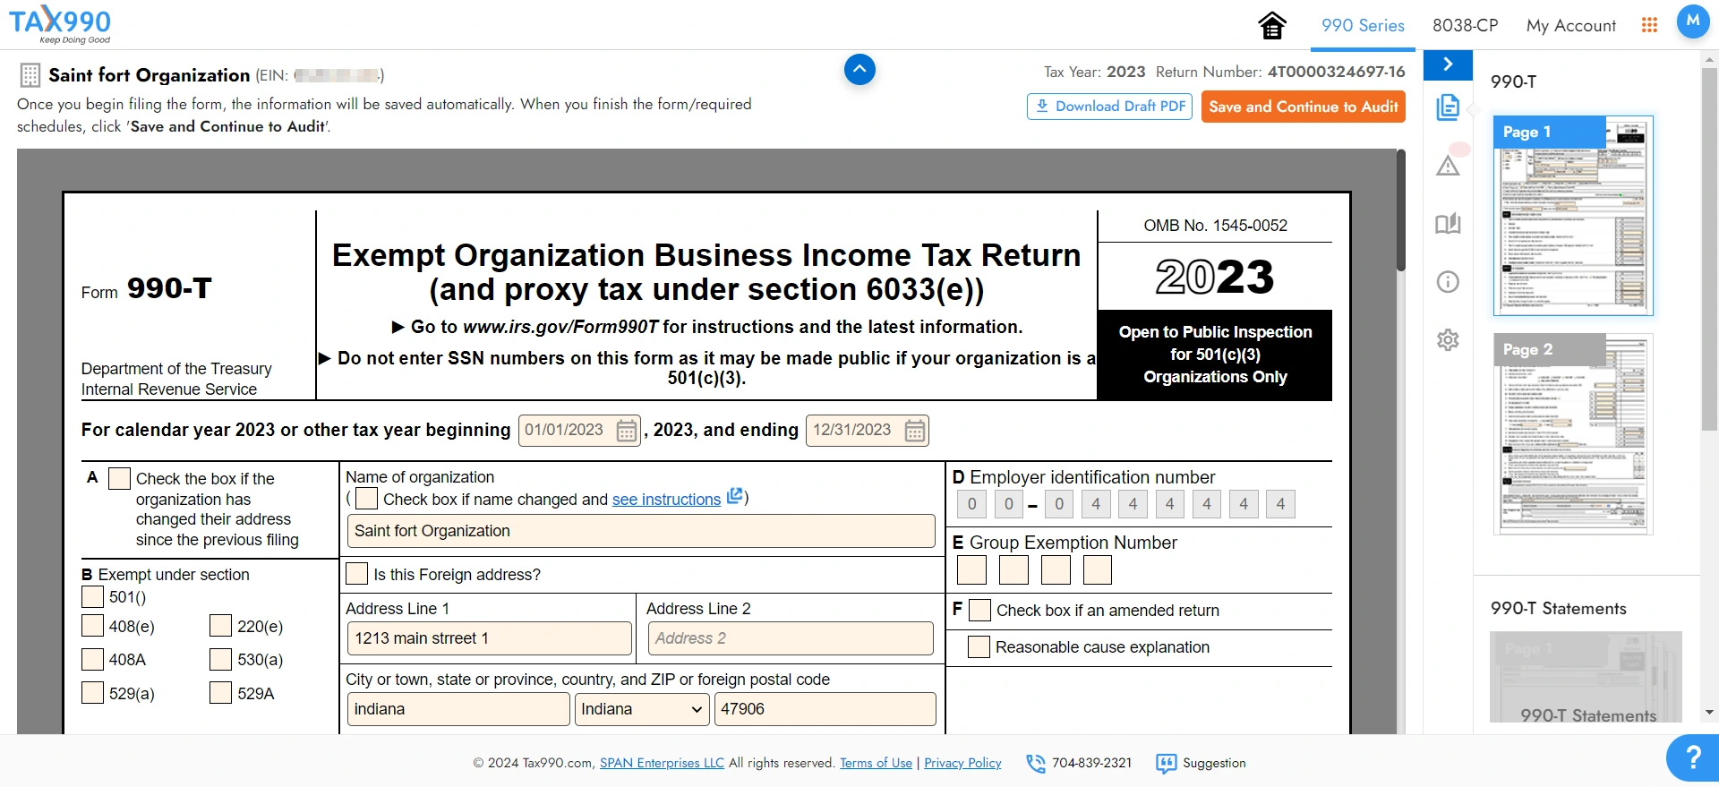Open the apps grid icon
The height and width of the screenshot is (787, 1719).
pos(1649,25)
